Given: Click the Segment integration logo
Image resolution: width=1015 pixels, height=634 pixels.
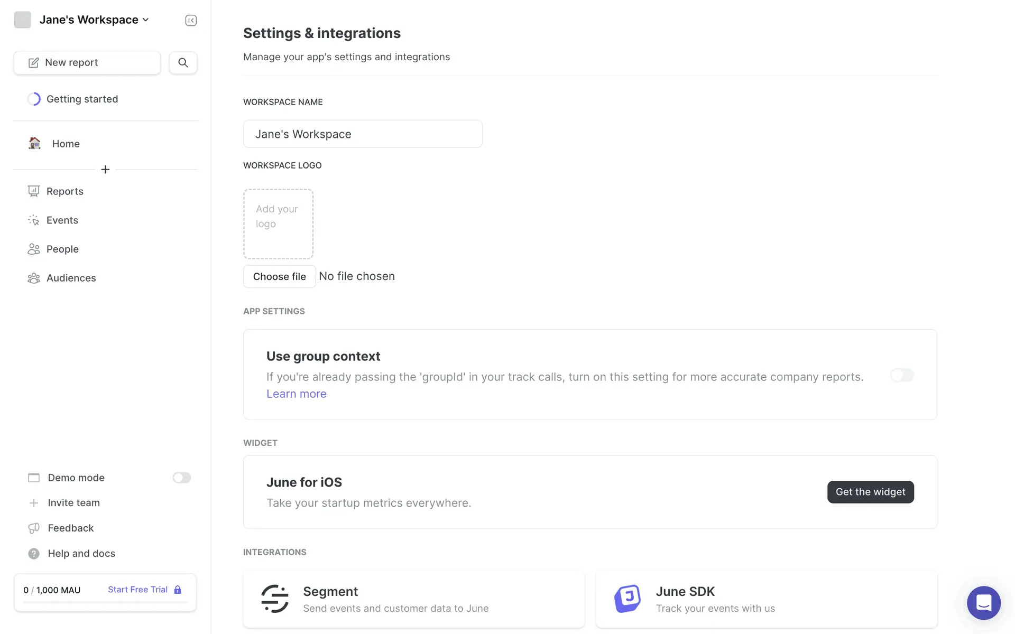Looking at the screenshot, I should (275, 599).
